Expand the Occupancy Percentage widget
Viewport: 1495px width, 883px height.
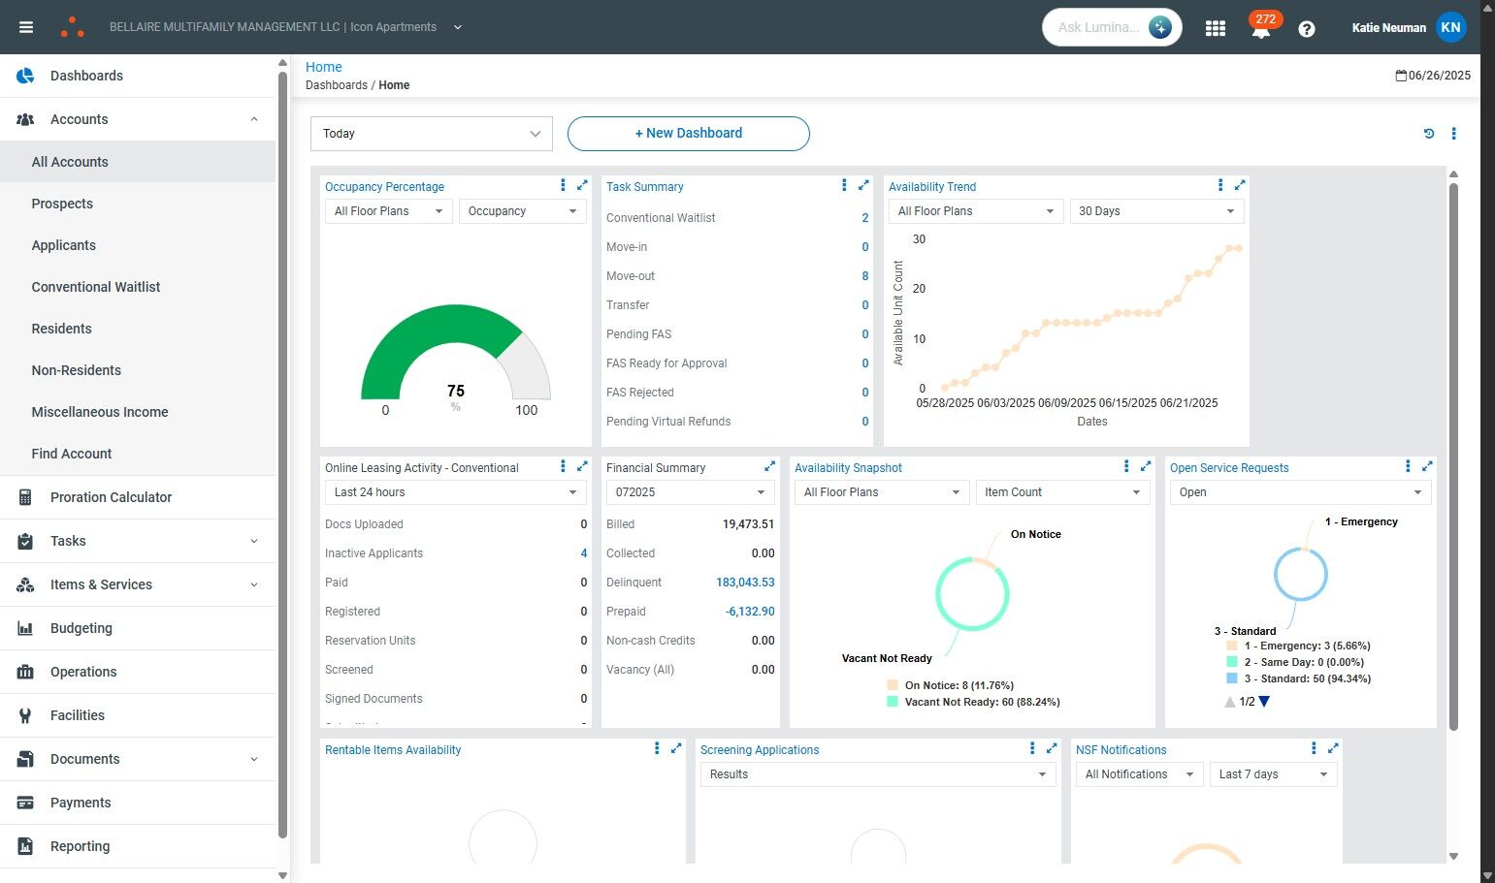[582, 185]
